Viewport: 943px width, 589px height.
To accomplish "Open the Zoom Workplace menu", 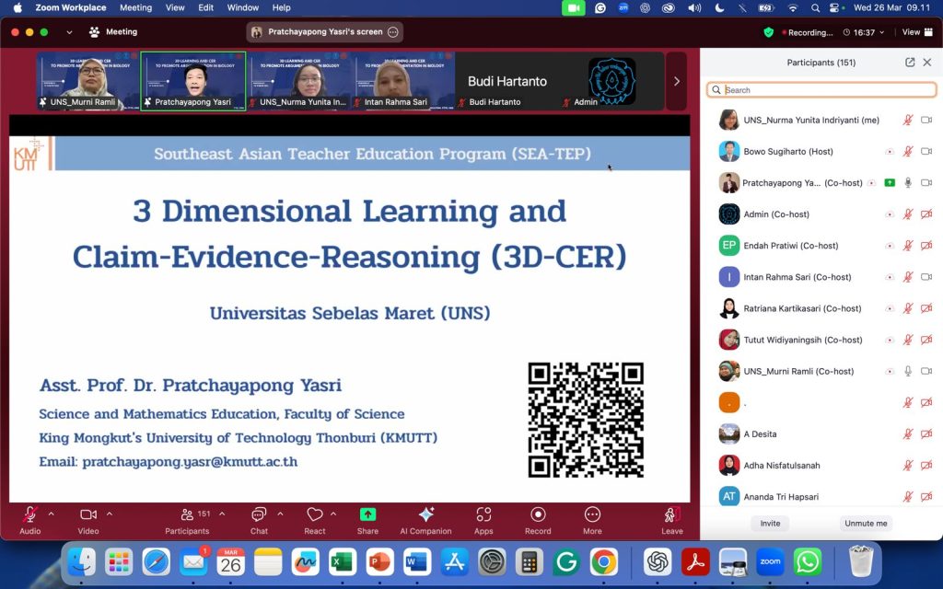I will 70,7.
